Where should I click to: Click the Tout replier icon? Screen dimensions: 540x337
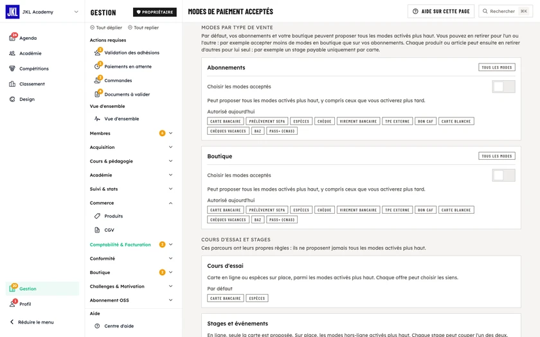[x=130, y=28]
